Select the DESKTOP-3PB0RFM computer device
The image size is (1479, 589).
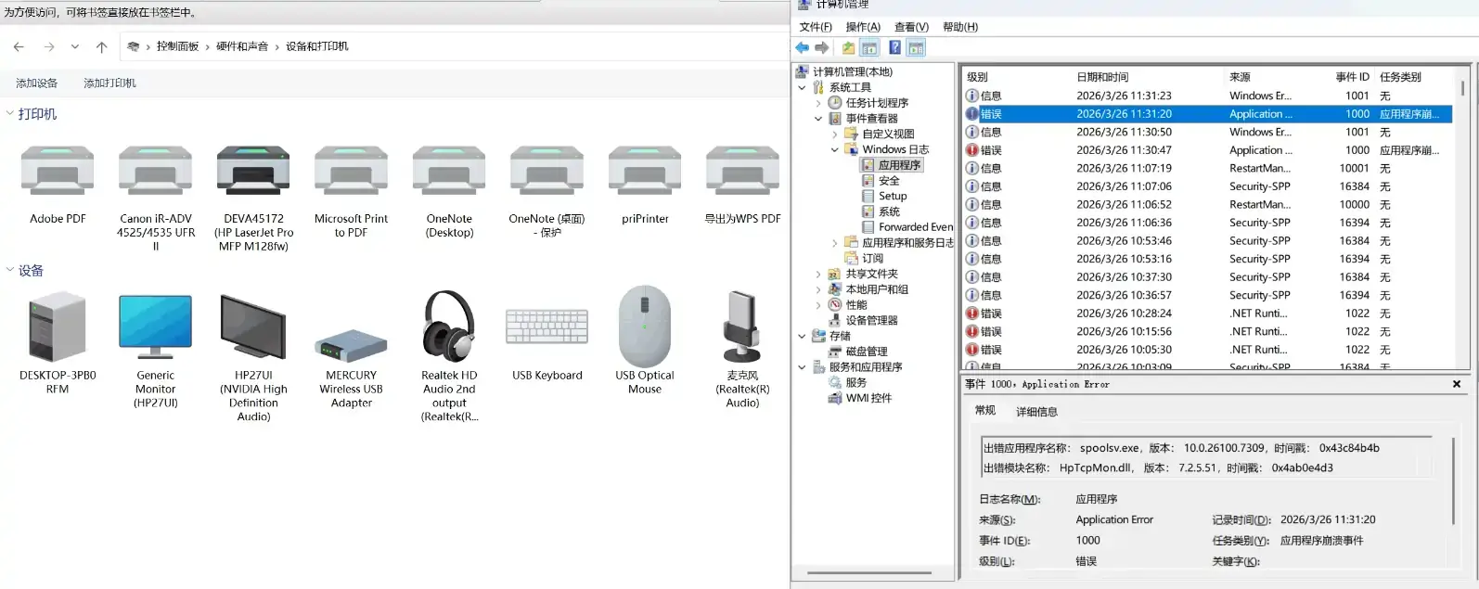click(58, 327)
